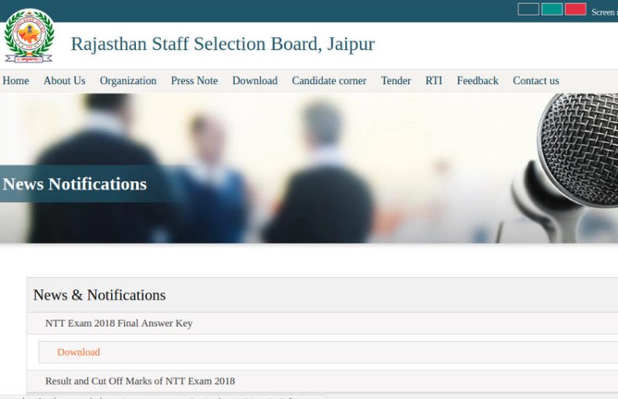The width and height of the screenshot is (618, 399).
Task: Go to the Feedback page
Action: (477, 80)
